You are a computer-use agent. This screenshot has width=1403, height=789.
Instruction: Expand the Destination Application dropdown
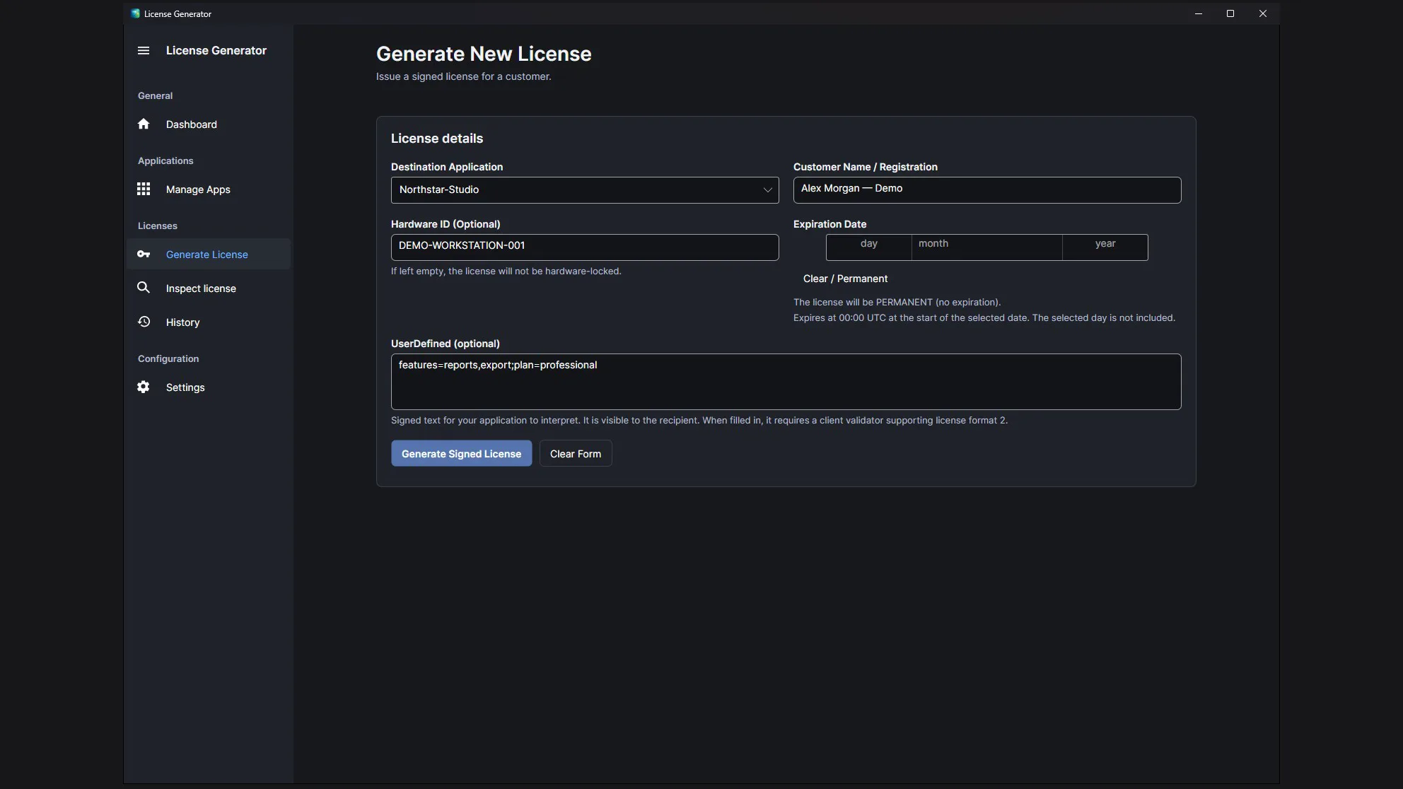(x=585, y=190)
